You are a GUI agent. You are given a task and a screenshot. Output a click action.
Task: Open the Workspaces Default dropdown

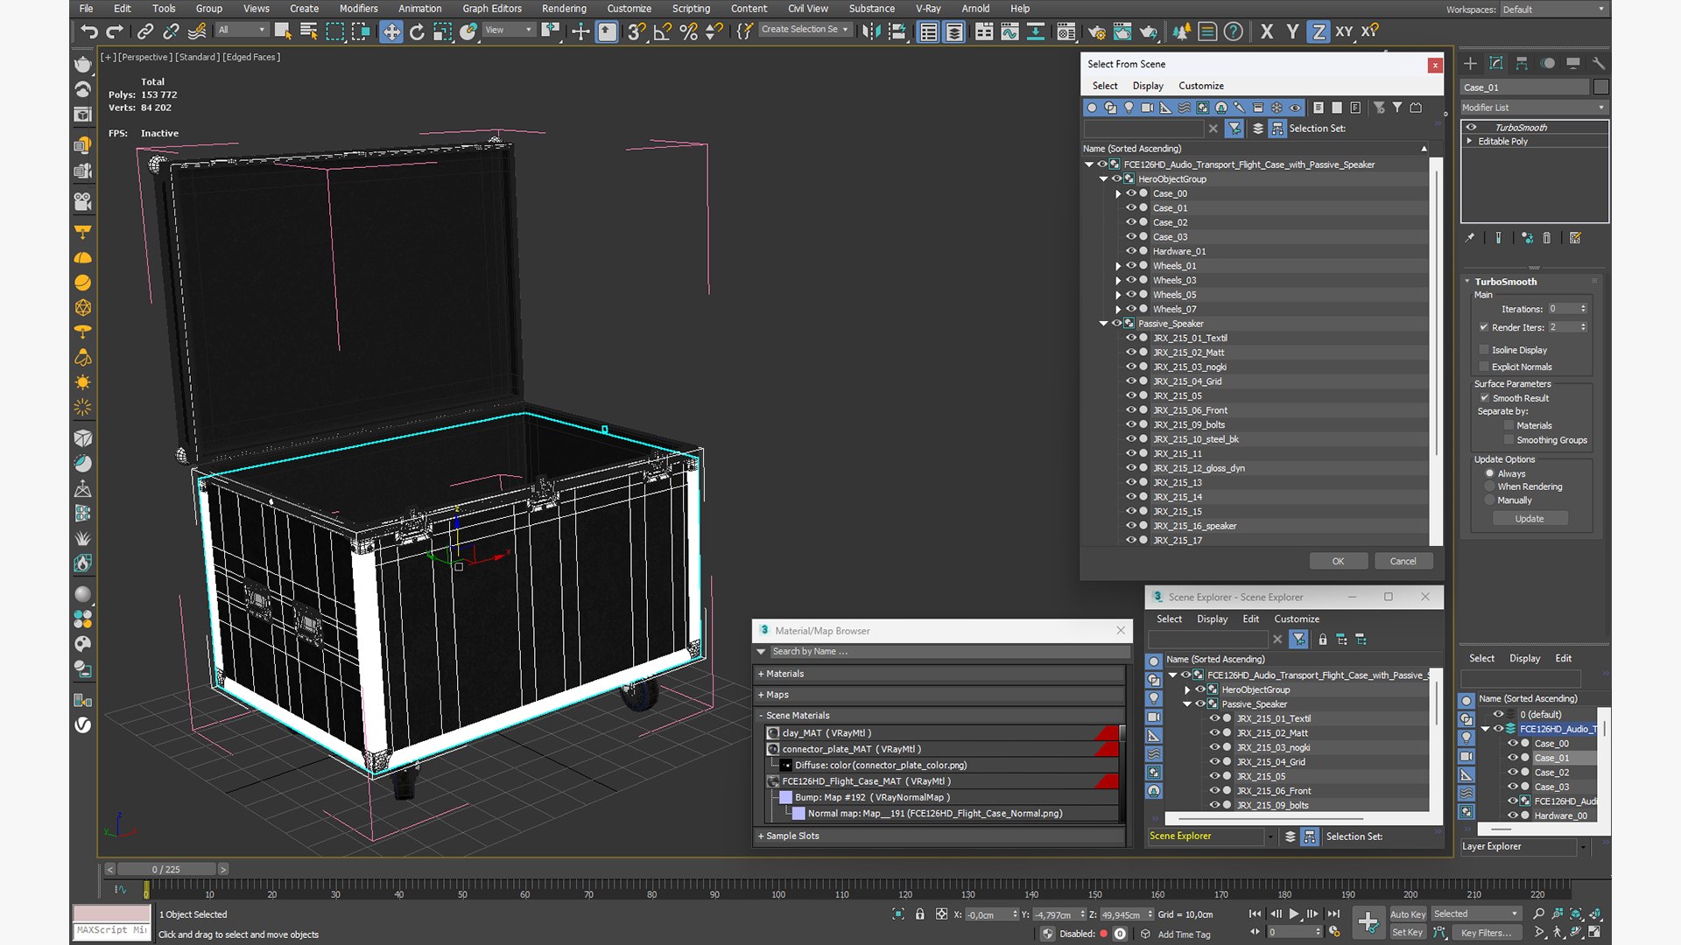coord(1554,10)
